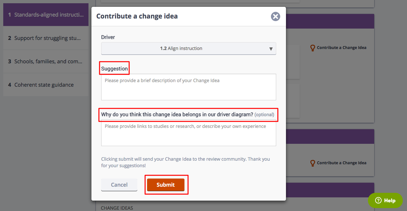Click the arrow on the Driver dropdown
The image size is (407, 211).
point(271,49)
